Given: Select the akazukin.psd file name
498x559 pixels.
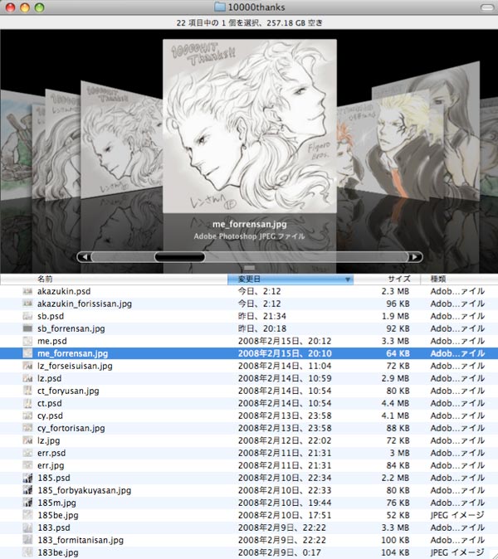Looking at the screenshot, I should 64,292.
